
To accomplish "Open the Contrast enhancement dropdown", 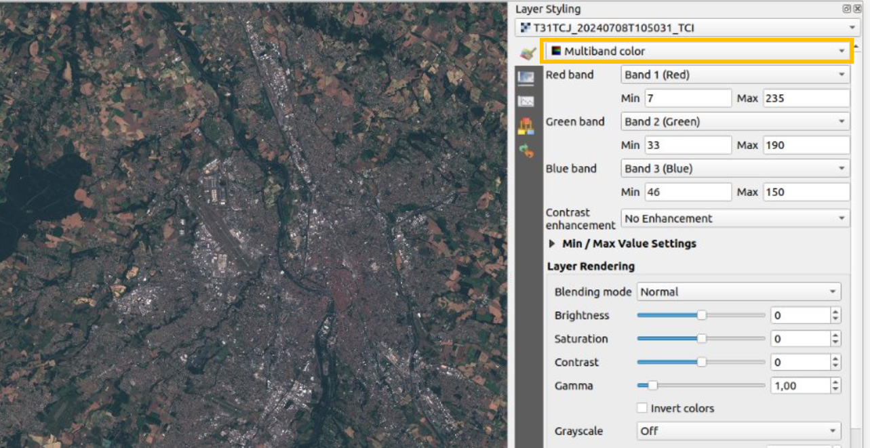I will [x=735, y=219].
